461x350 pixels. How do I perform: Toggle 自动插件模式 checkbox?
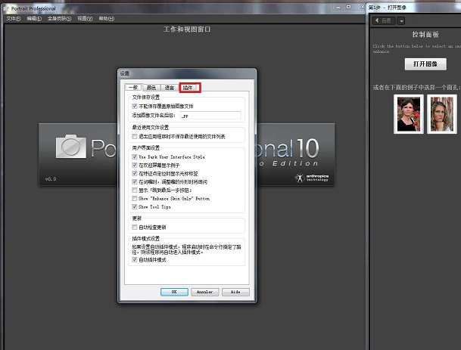[x=134, y=259]
